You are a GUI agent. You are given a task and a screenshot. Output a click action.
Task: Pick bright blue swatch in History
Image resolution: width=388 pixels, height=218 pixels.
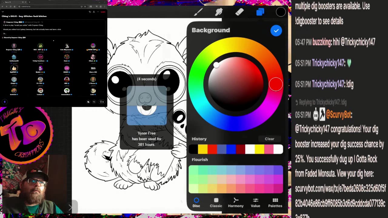pyautogui.click(x=231, y=149)
